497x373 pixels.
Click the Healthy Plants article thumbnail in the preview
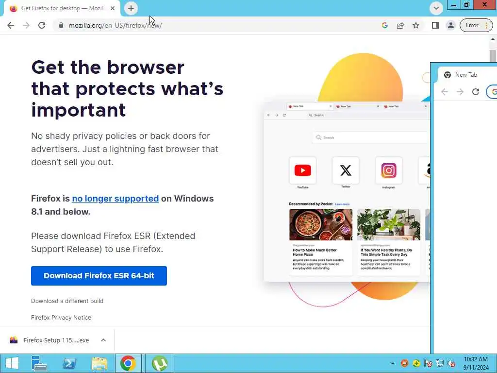[x=389, y=224]
